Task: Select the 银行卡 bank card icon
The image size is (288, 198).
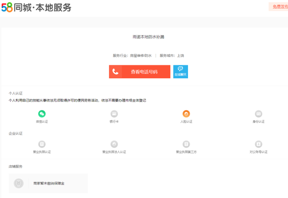Action: pyautogui.click(x=114, y=114)
